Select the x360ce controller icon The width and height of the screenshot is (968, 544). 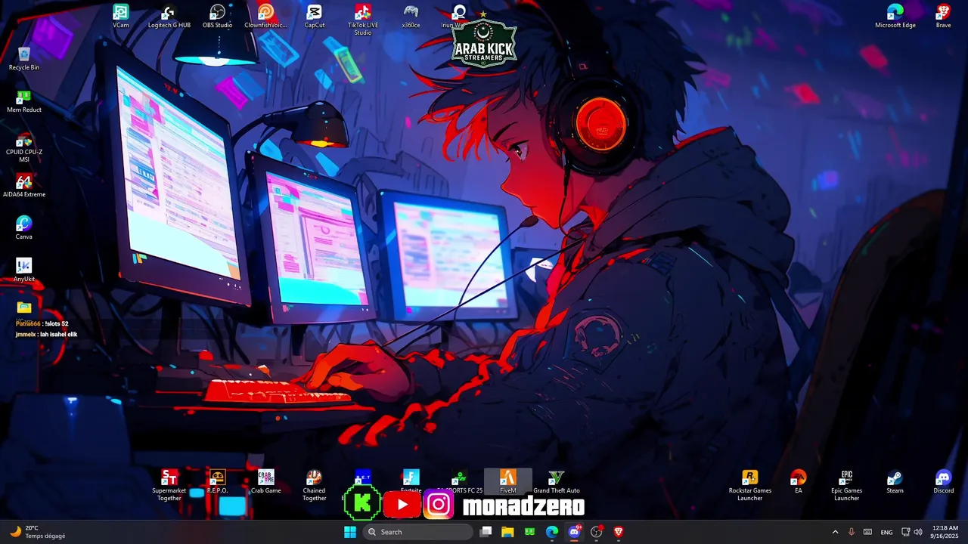pos(411,16)
